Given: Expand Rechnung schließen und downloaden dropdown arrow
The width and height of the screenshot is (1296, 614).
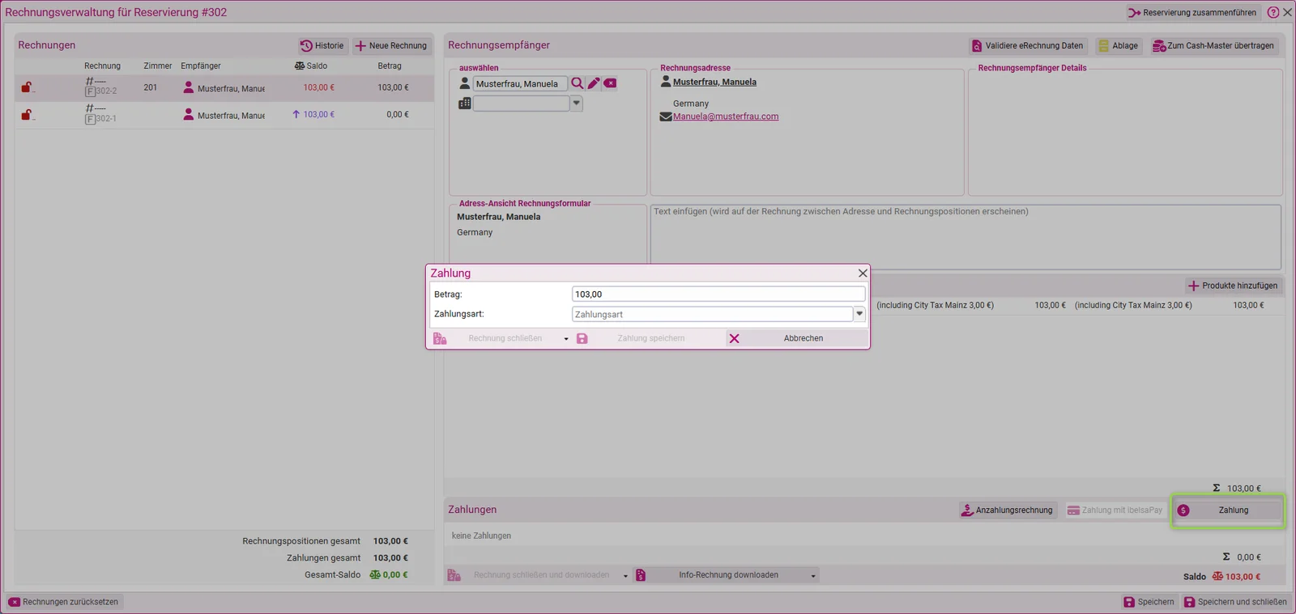Looking at the screenshot, I should point(625,576).
